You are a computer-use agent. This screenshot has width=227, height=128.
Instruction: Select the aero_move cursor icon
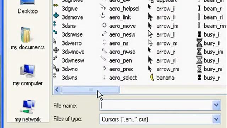coord(104,25)
